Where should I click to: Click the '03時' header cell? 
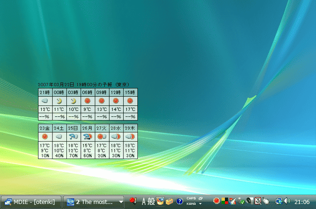pos(74,93)
